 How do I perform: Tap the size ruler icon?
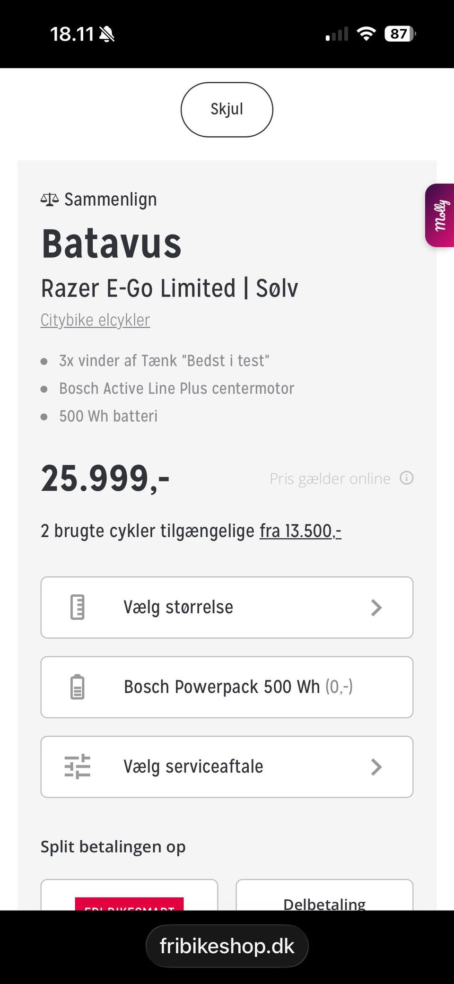pos(78,607)
